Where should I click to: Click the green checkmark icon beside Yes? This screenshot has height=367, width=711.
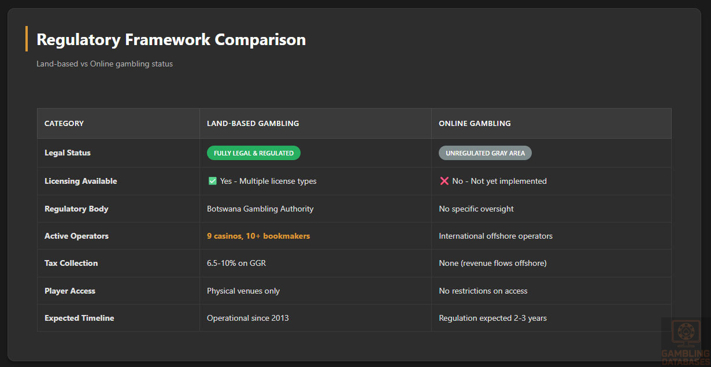pos(212,181)
